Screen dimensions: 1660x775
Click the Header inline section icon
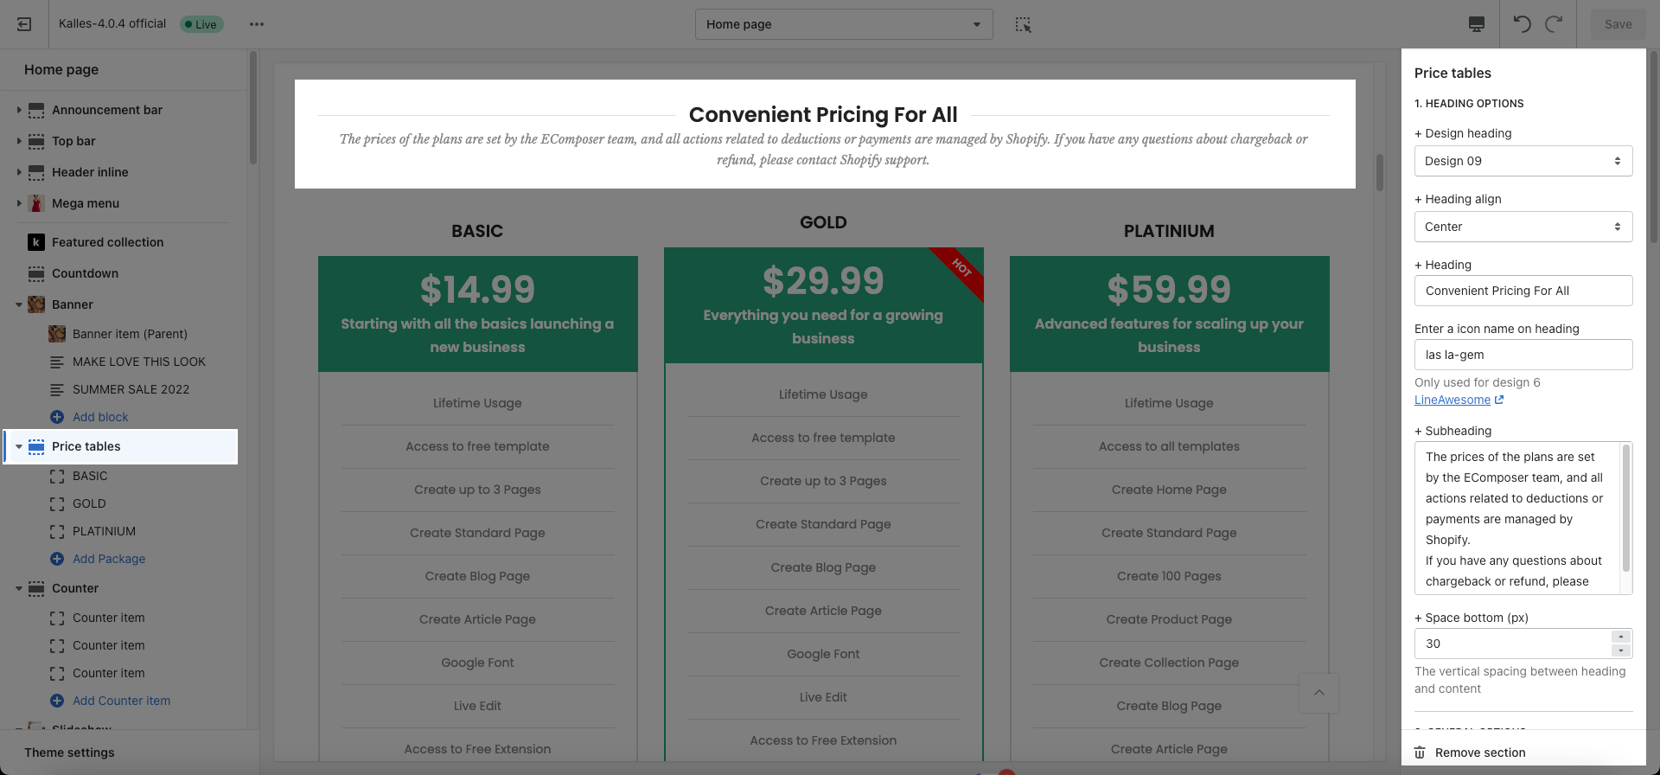[36, 172]
